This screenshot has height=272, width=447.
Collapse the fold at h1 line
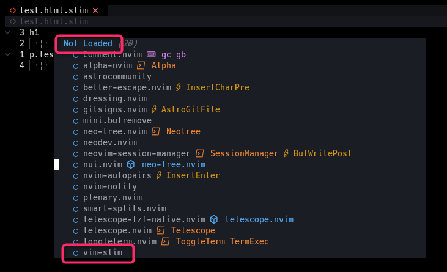coord(8,32)
